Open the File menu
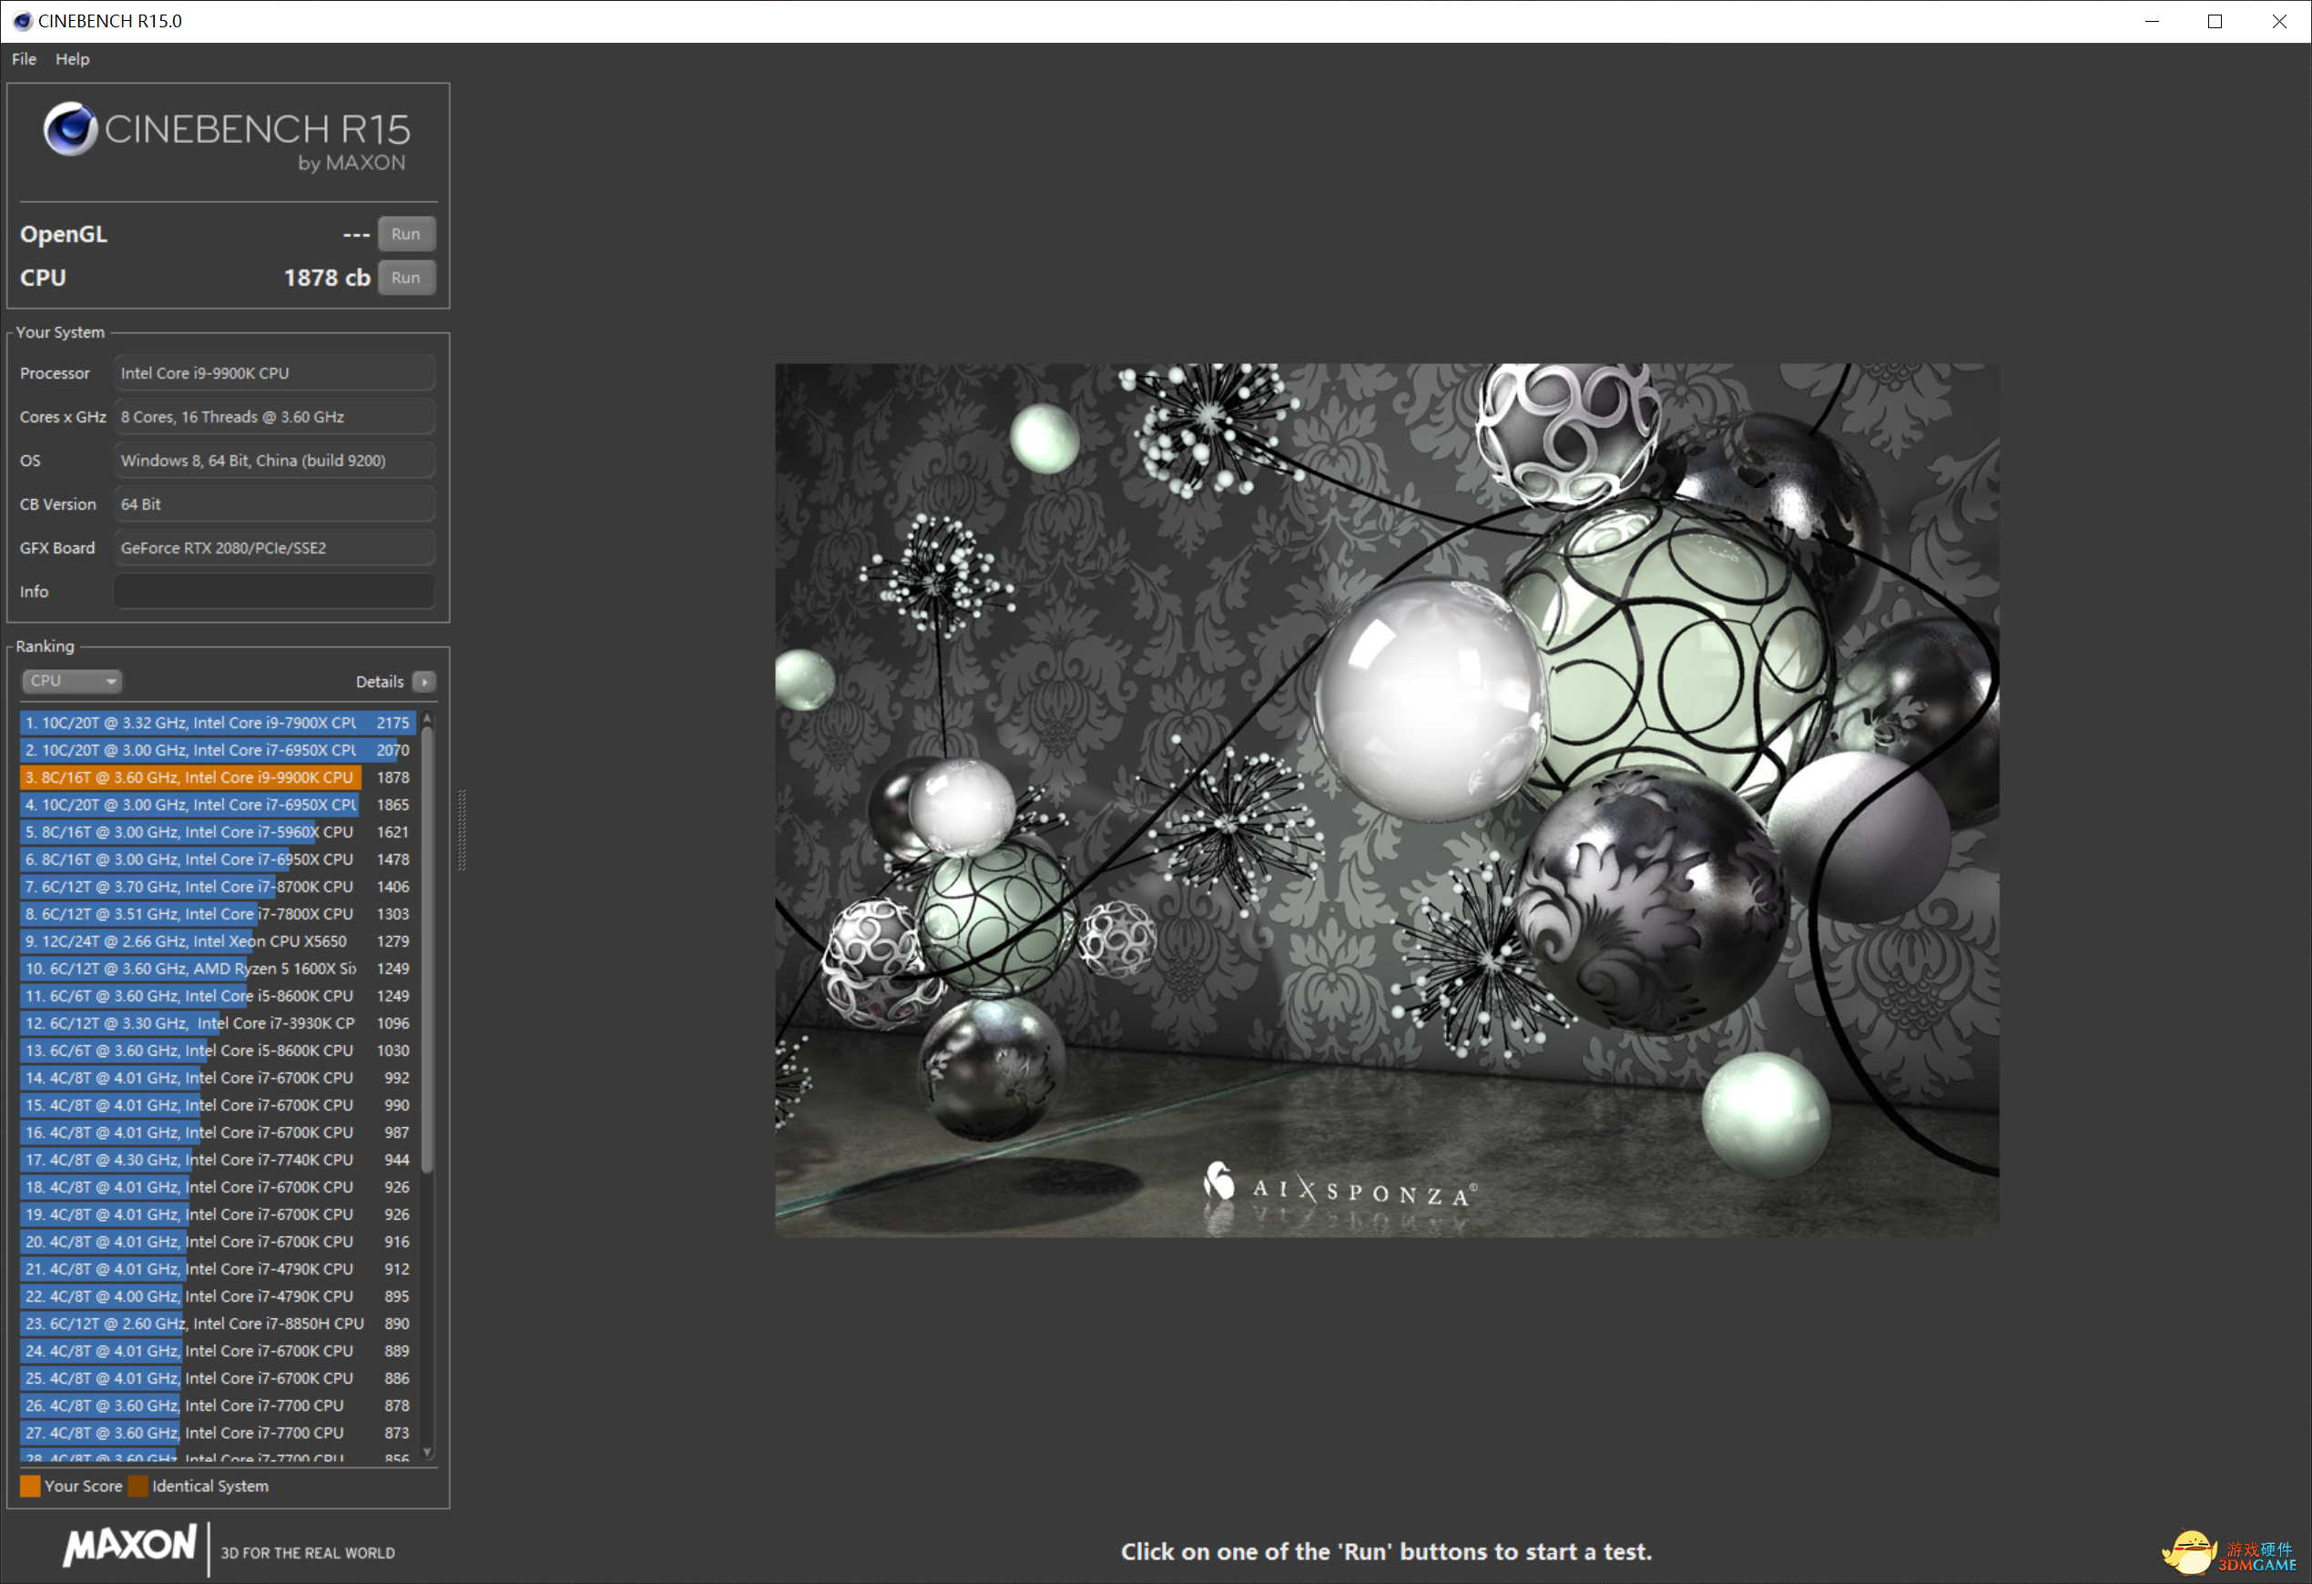Image resolution: width=2312 pixels, height=1584 pixels. tap(24, 58)
